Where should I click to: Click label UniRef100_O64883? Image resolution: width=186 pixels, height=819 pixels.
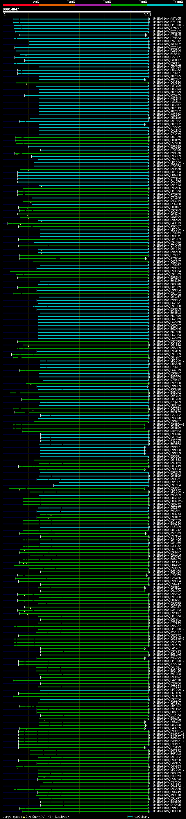(167, 460)
